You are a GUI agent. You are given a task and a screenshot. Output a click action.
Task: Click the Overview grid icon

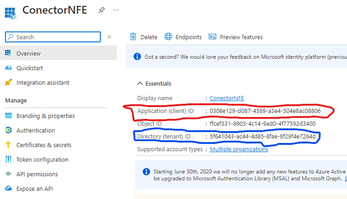(8, 53)
